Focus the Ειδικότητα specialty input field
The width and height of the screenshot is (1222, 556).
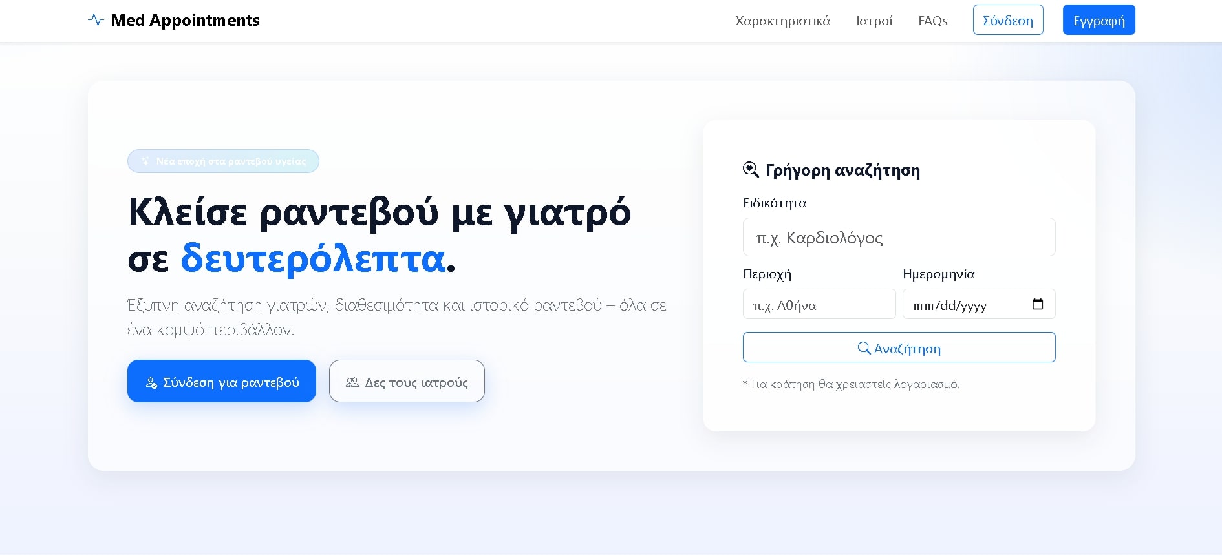coord(899,238)
